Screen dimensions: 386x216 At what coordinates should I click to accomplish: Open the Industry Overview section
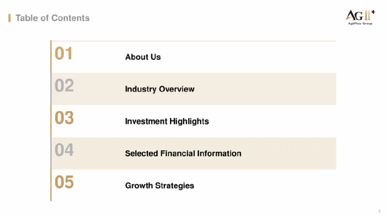[159, 89]
